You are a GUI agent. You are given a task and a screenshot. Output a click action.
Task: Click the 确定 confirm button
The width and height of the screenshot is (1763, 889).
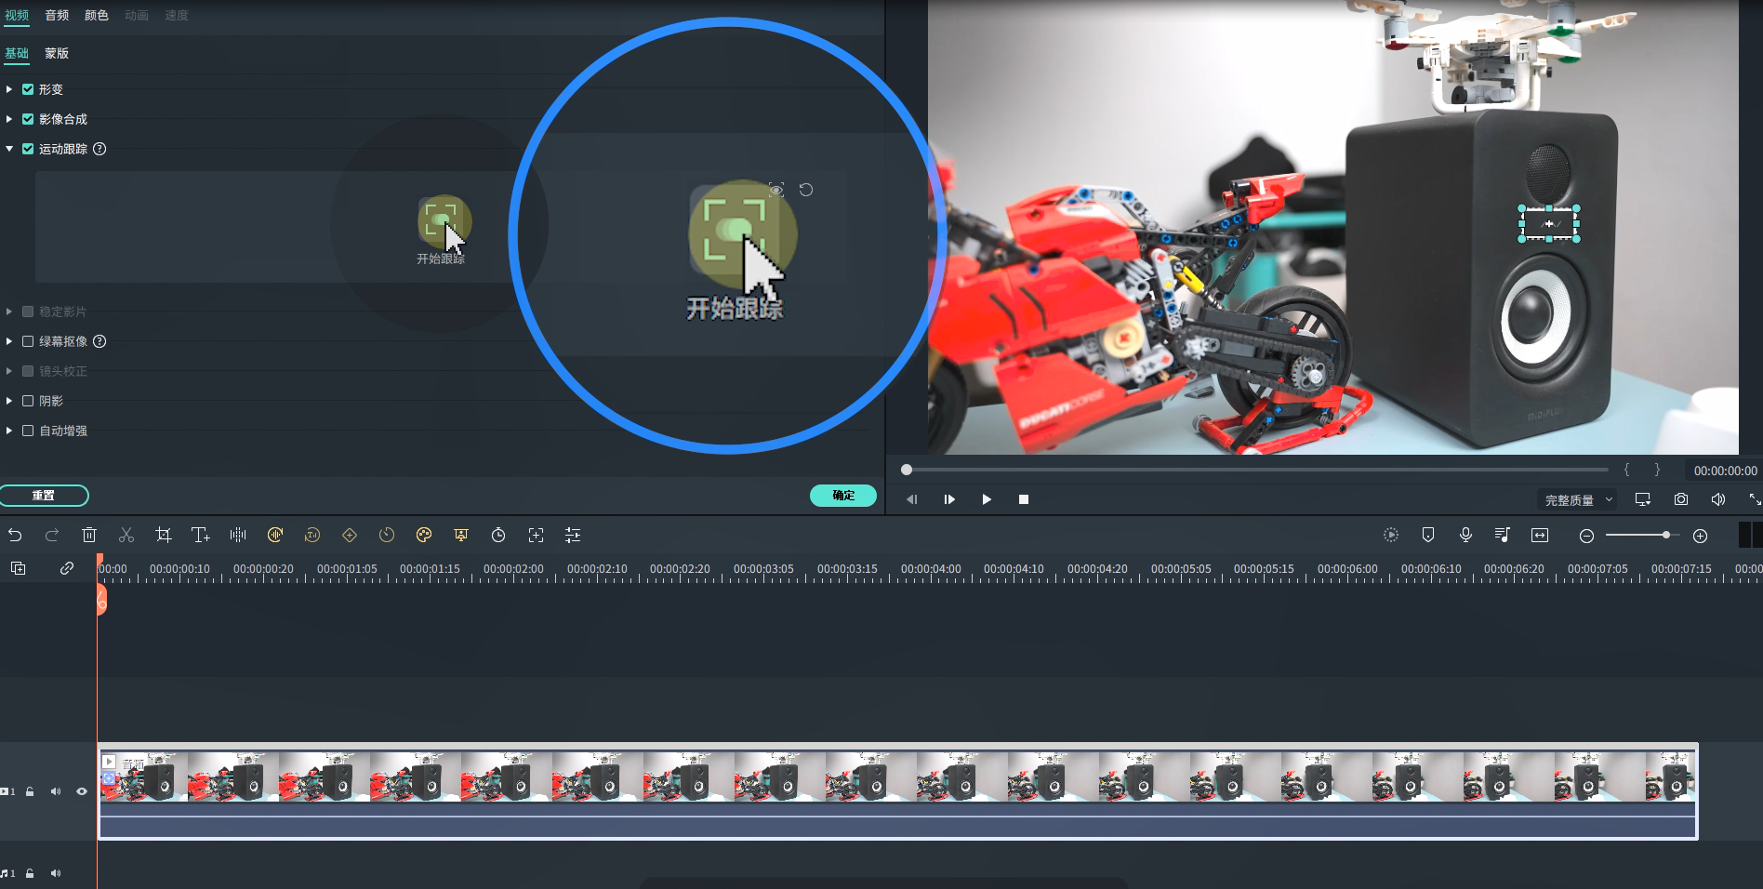(x=843, y=496)
